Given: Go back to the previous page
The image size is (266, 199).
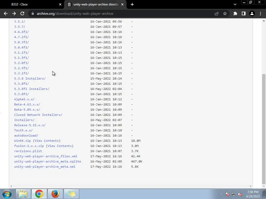Looking at the screenshot, I should (x=6, y=13).
